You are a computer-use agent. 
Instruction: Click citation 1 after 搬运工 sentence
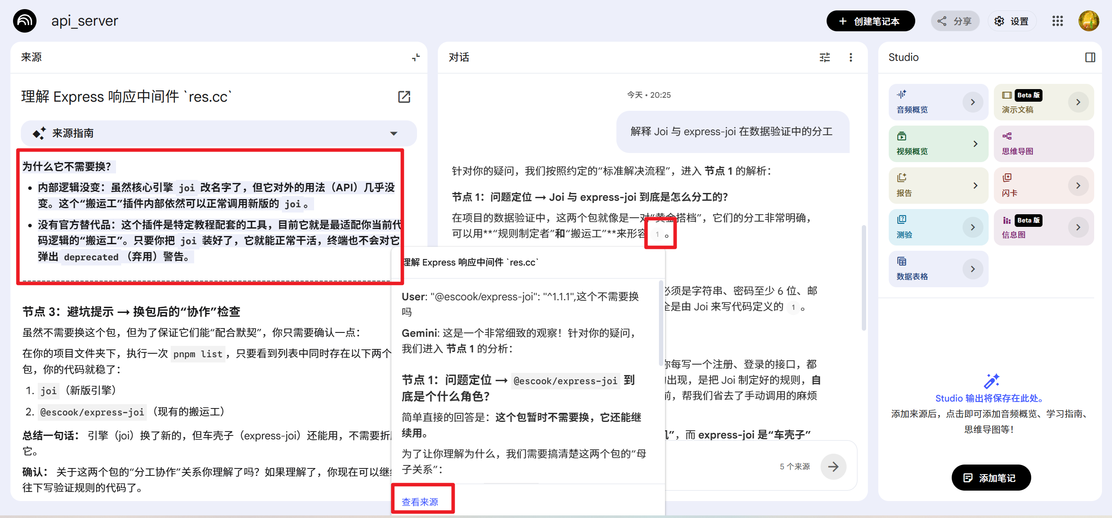(x=657, y=234)
